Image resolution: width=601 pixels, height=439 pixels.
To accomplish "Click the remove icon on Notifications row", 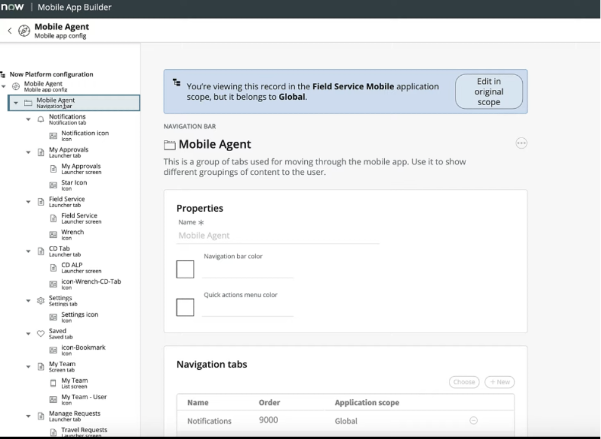I will point(473,421).
